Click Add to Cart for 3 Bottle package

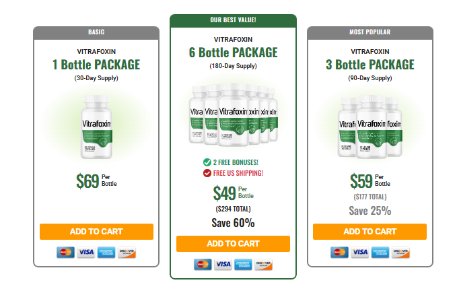click(370, 232)
